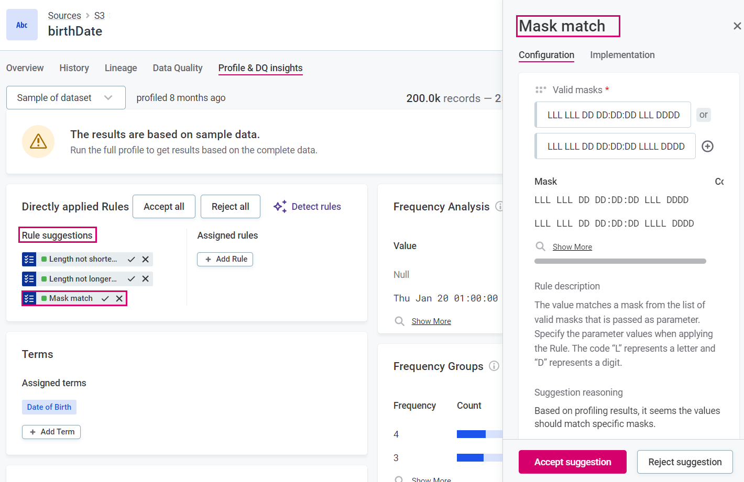The image size is (744, 482).
Task: Click the Reject all button
Action: pos(230,207)
